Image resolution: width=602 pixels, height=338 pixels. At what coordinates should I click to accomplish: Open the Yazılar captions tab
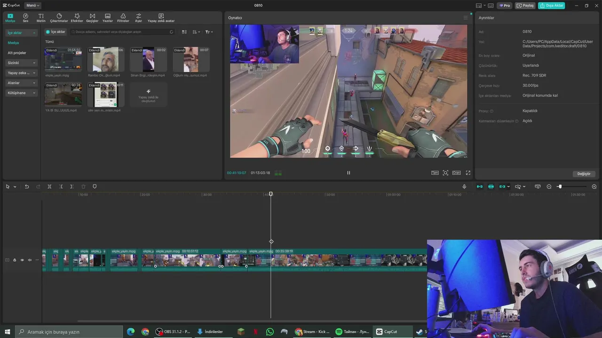pyautogui.click(x=108, y=18)
